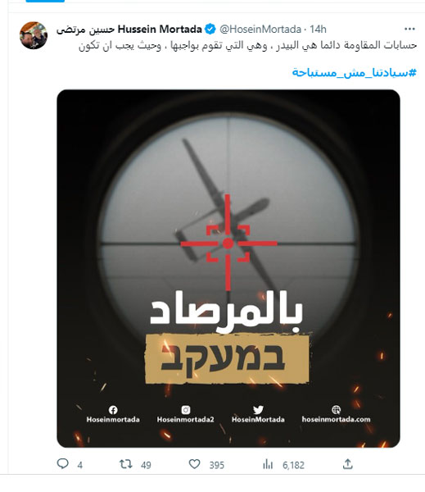Click the Arabic tweet body text
Image resolution: width=425 pixels, height=492 pixels.
(x=247, y=45)
